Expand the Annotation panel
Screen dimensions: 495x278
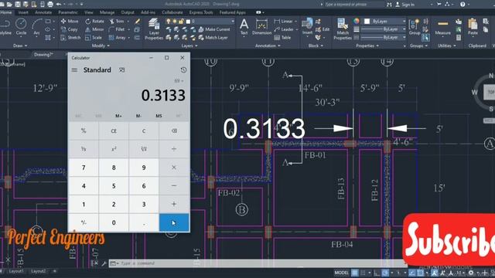pyautogui.click(x=268, y=46)
